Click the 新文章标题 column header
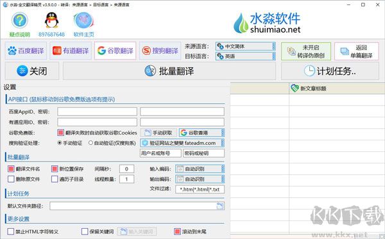The image size is (385, 239). click(x=337, y=88)
